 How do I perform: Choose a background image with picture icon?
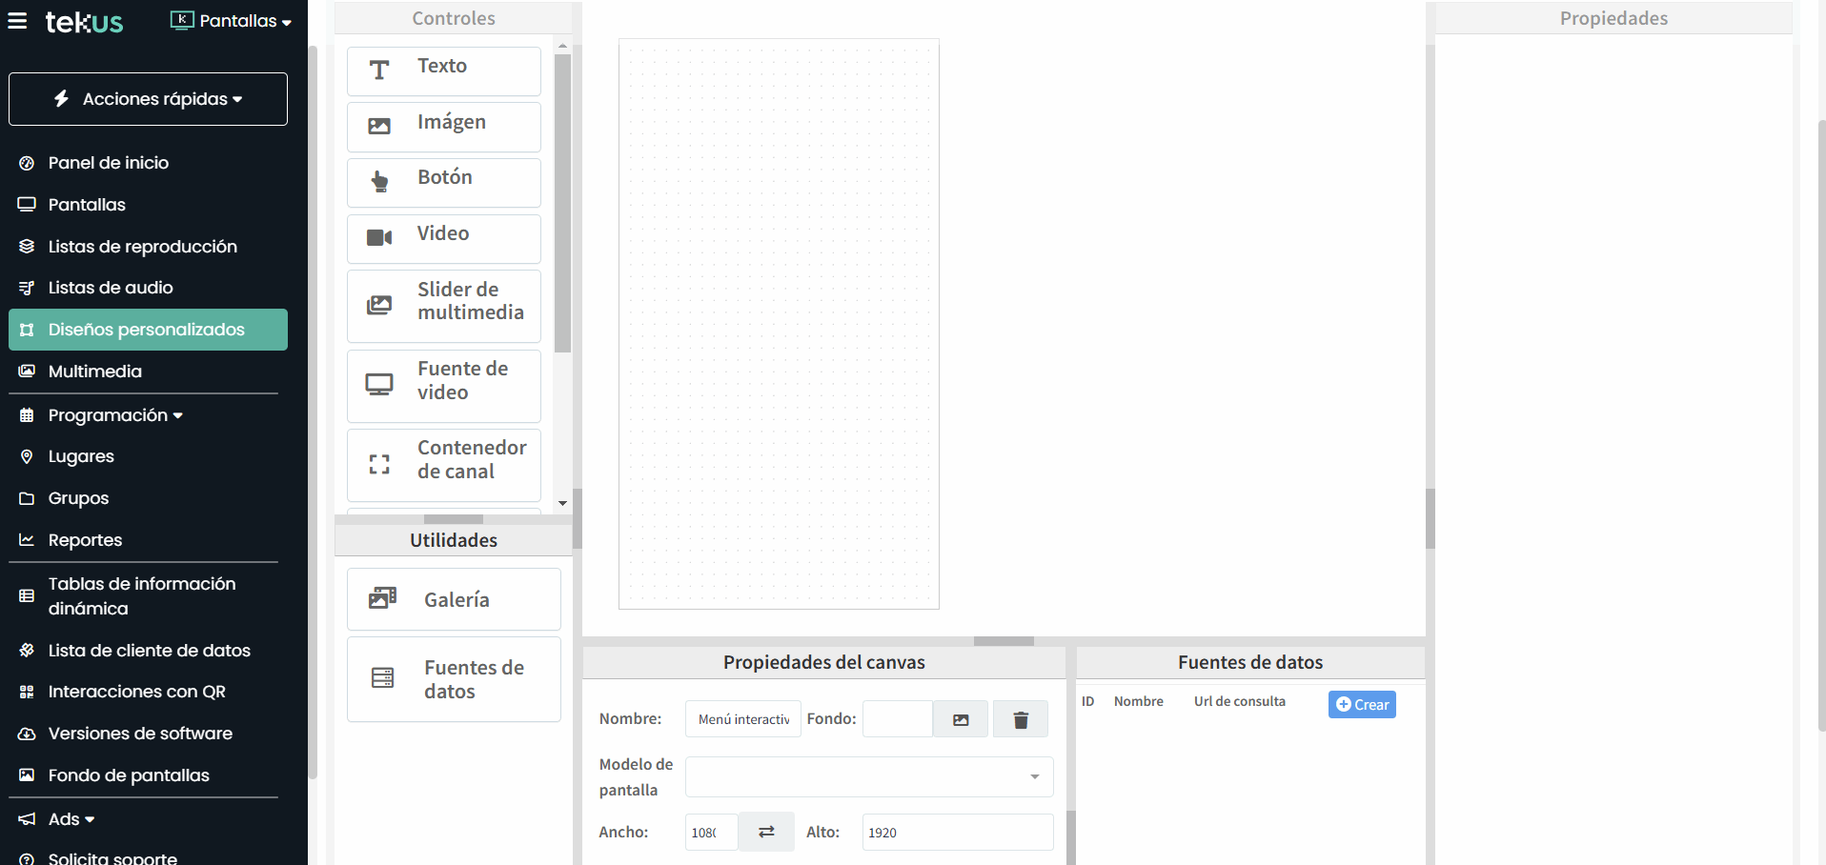pyautogui.click(x=960, y=719)
